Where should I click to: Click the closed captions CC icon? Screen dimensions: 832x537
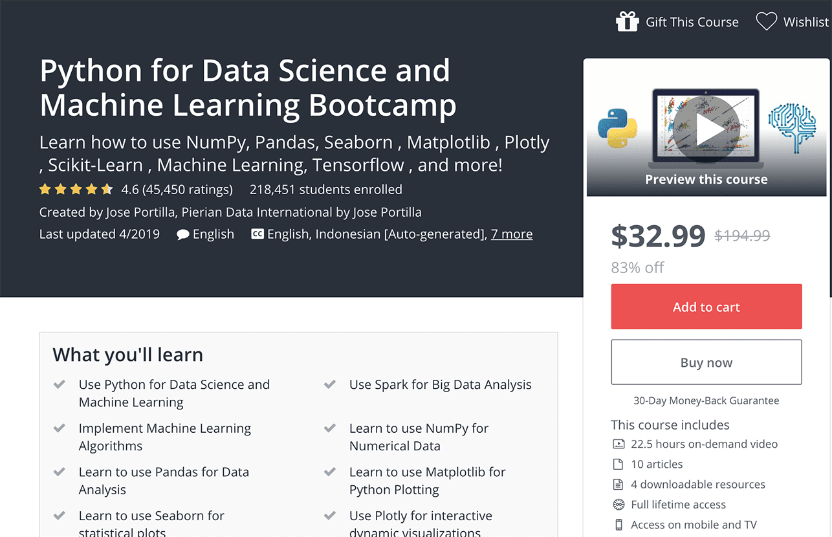(x=257, y=234)
